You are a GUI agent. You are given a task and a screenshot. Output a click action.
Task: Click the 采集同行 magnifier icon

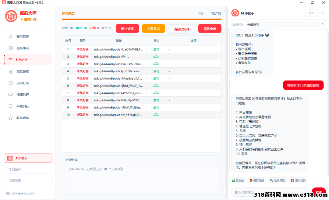11,106
